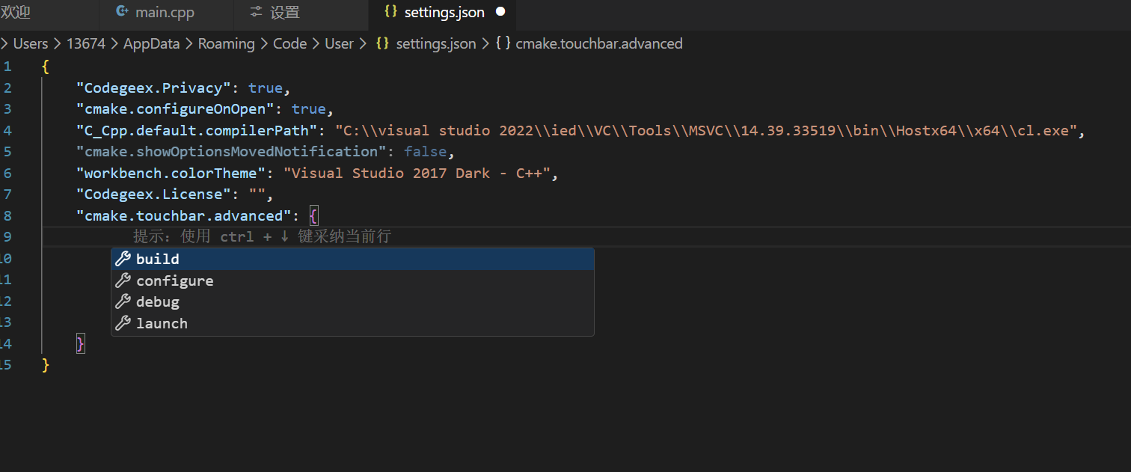Click the gear icon on the 设置 tab
The image size is (1131, 472).
[x=257, y=11]
